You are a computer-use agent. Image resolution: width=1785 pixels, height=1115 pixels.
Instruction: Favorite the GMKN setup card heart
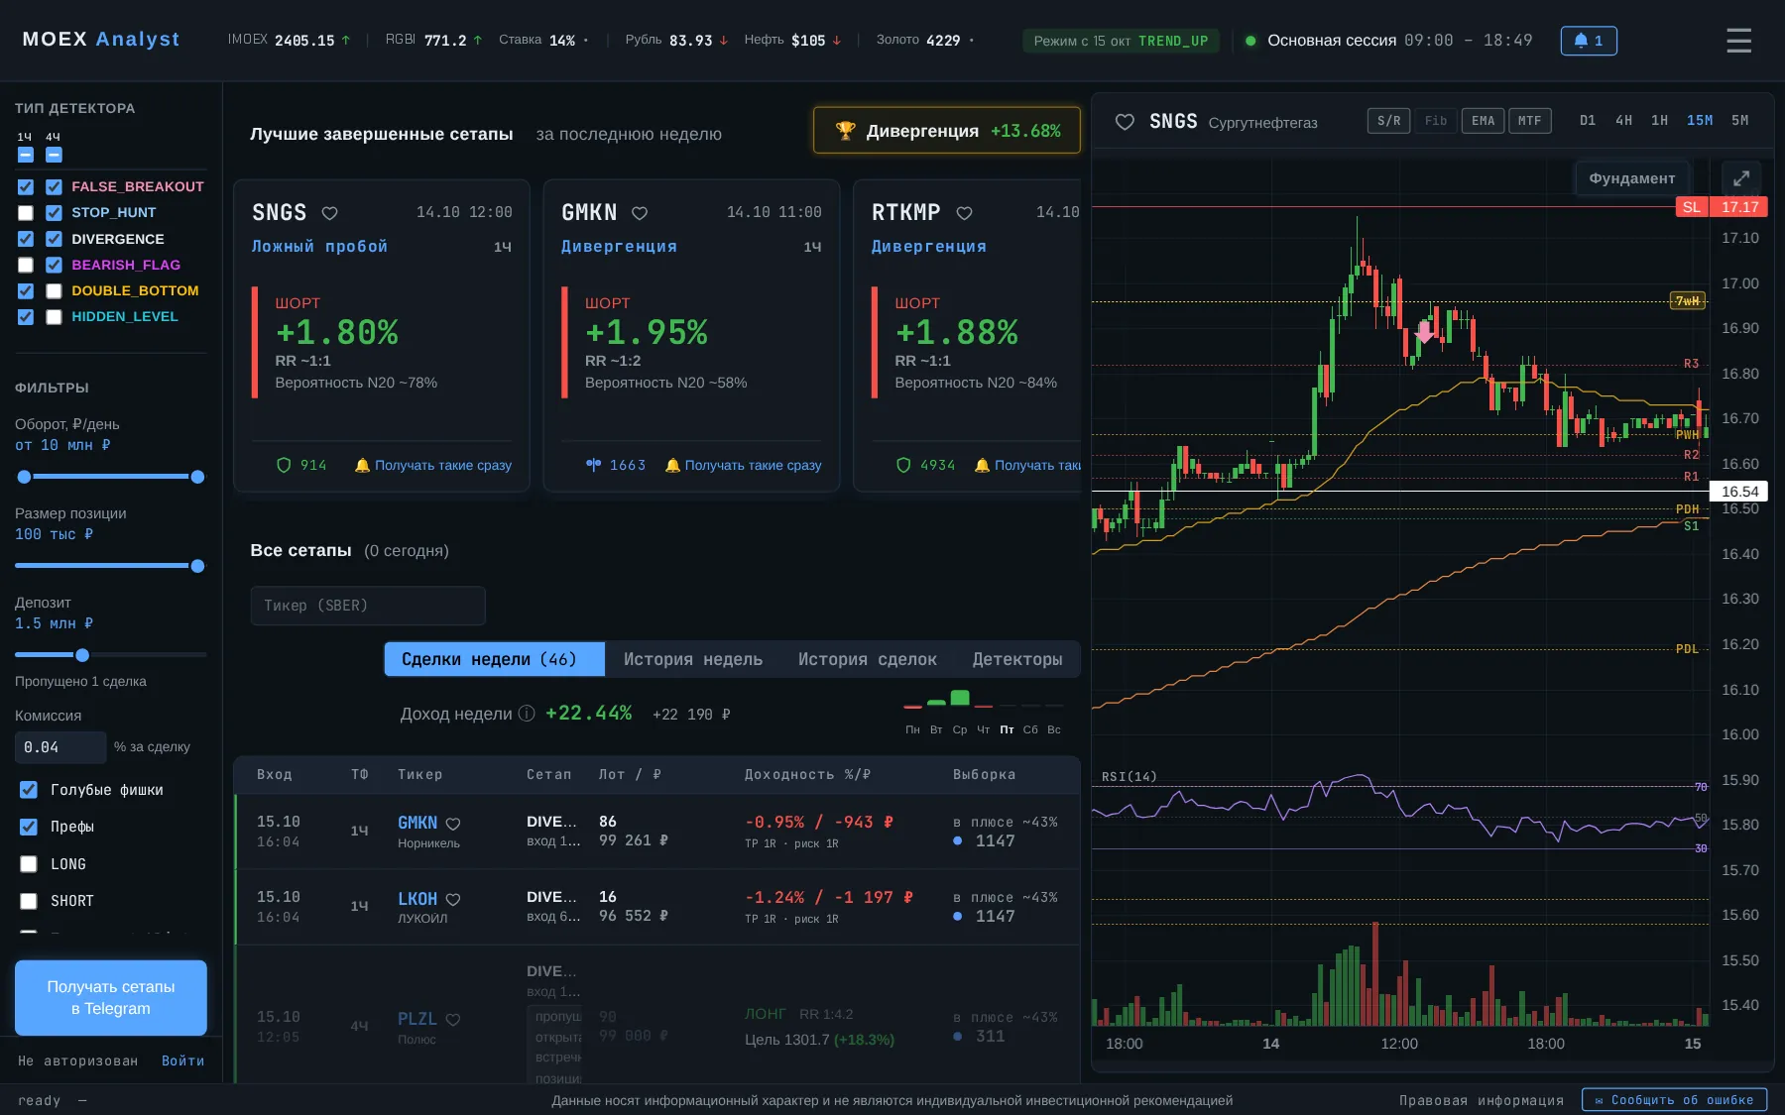coord(640,213)
